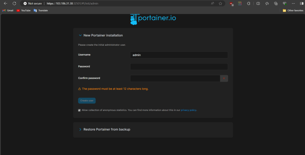Click the portainer.io logo
305x155 pixels.
[153, 19]
